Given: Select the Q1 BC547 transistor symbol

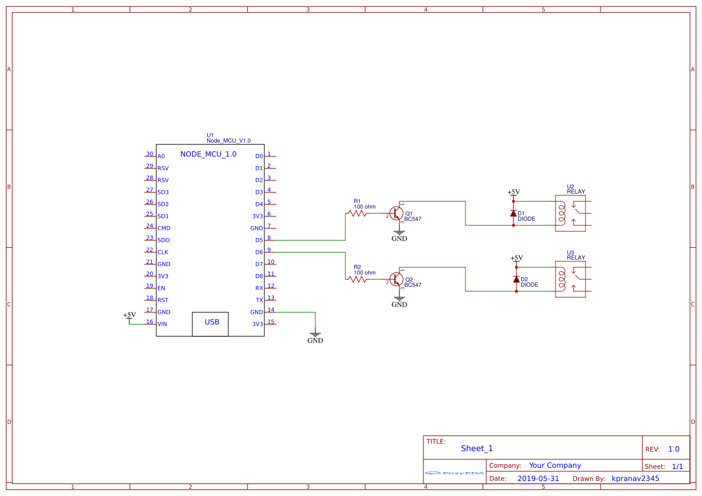Looking at the screenshot, I should point(396,214).
